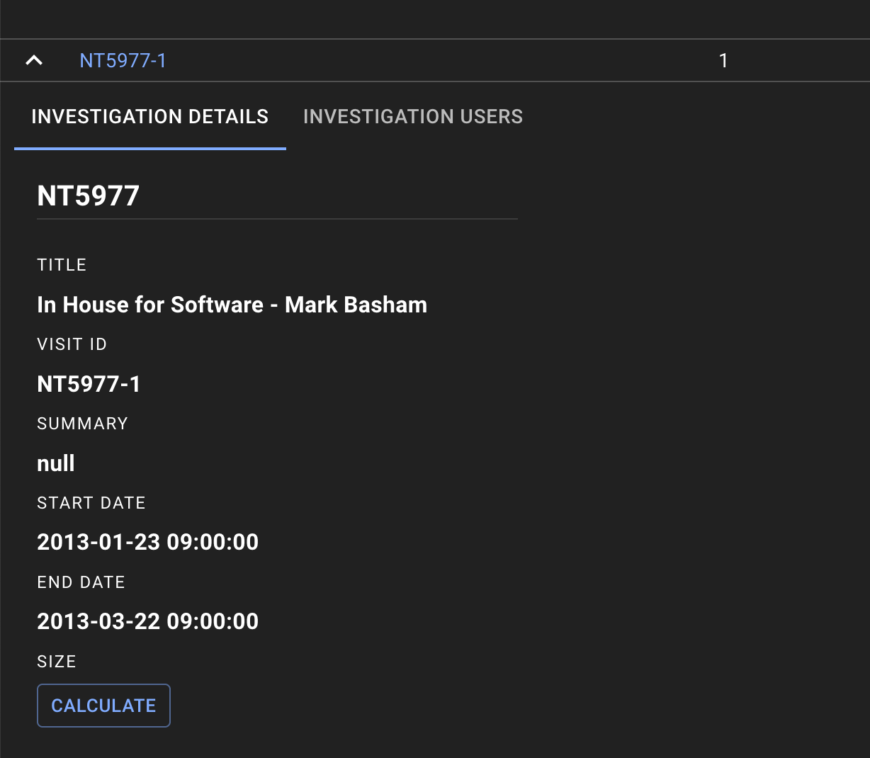Click the Calculate button under SIZE
Screen dimensions: 870x758
tap(103, 706)
